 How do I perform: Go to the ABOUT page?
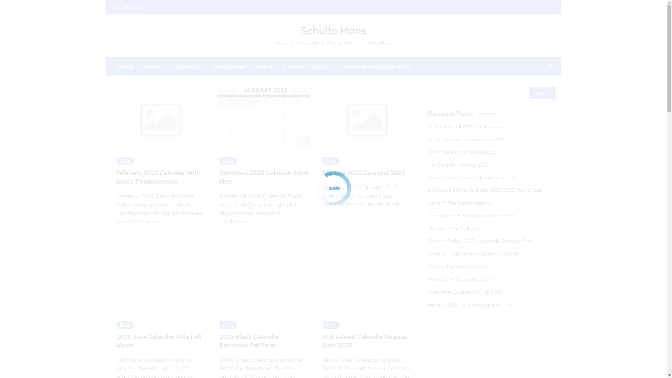pos(153,66)
